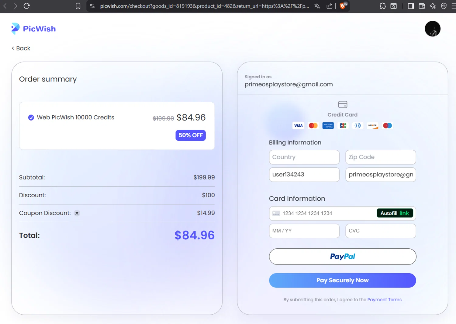The image size is (456, 324).
Task: Click the signed-in email primeosplaystore@gmail.com
Action: (x=288, y=84)
